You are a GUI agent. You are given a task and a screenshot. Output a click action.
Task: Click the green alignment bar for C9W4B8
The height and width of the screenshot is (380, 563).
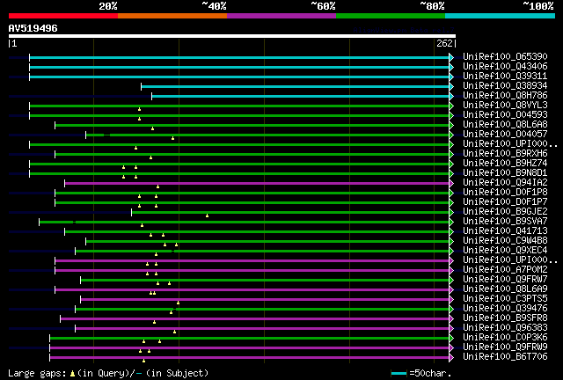267,242
